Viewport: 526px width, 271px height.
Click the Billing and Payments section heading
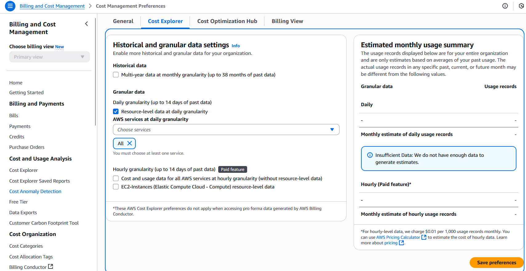tap(37, 104)
